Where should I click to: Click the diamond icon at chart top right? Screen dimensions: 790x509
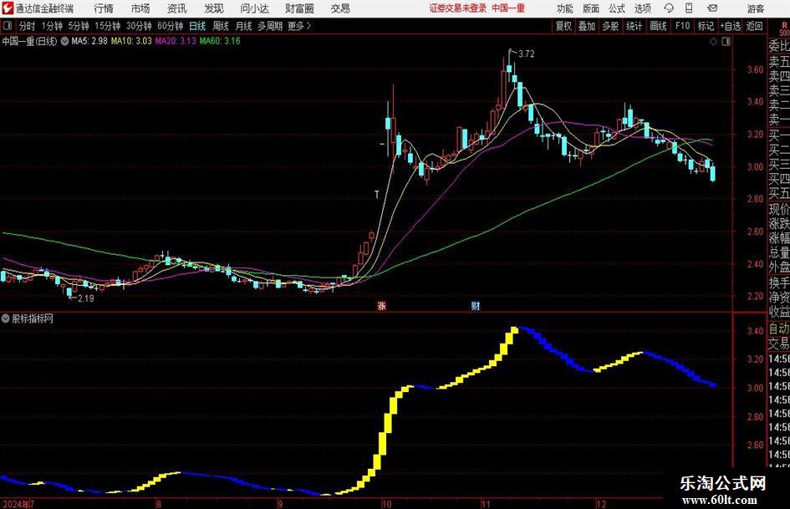713,42
